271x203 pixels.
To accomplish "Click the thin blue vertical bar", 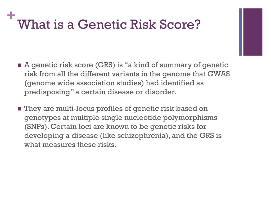I will pos(240,32).
